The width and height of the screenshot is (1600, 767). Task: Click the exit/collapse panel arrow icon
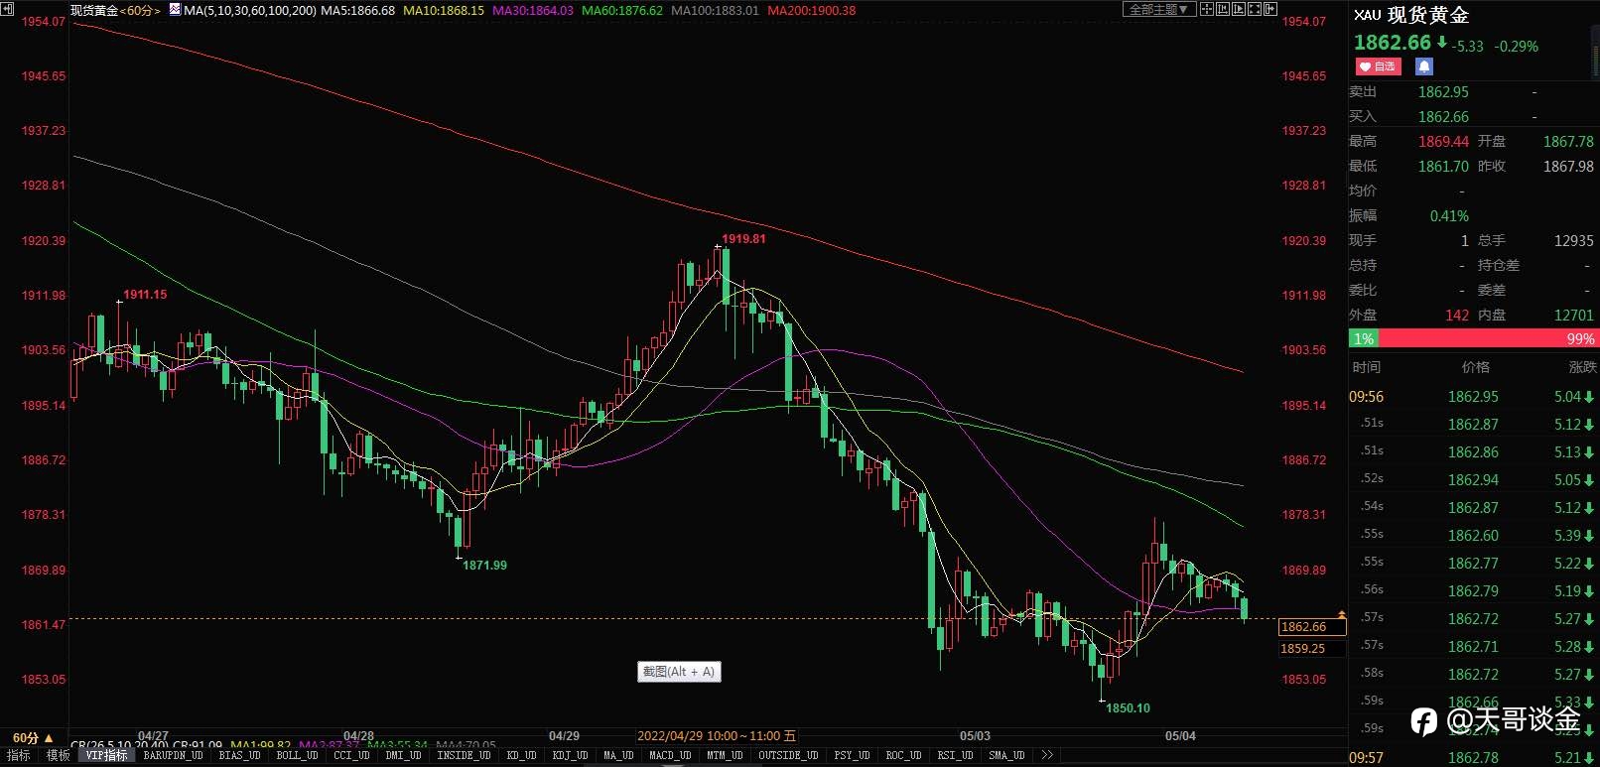1270,9
